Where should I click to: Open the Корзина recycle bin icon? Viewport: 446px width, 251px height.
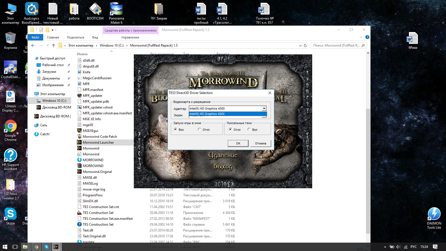[11, 40]
